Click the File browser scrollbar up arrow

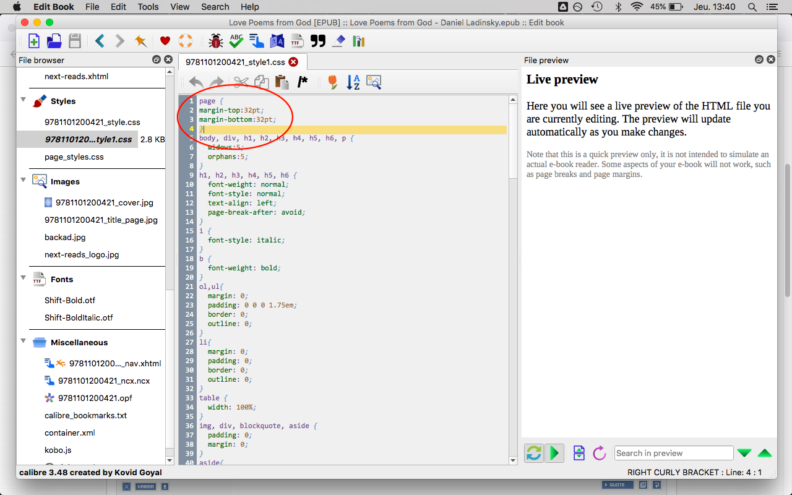click(170, 72)
